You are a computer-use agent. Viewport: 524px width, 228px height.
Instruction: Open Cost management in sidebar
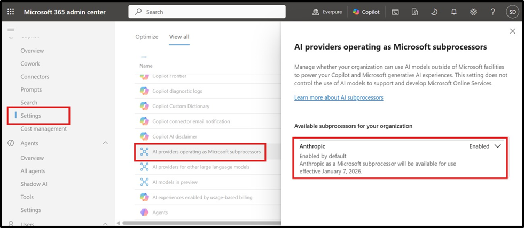(43, 129)
